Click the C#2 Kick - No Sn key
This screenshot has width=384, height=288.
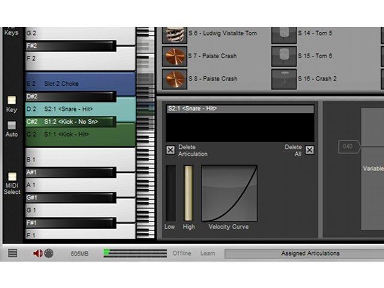pyautogui.click(x=71, y=122)
